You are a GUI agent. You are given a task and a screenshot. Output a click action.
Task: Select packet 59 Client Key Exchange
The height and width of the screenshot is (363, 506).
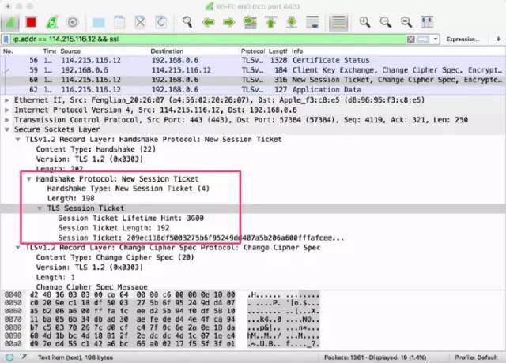253,70
